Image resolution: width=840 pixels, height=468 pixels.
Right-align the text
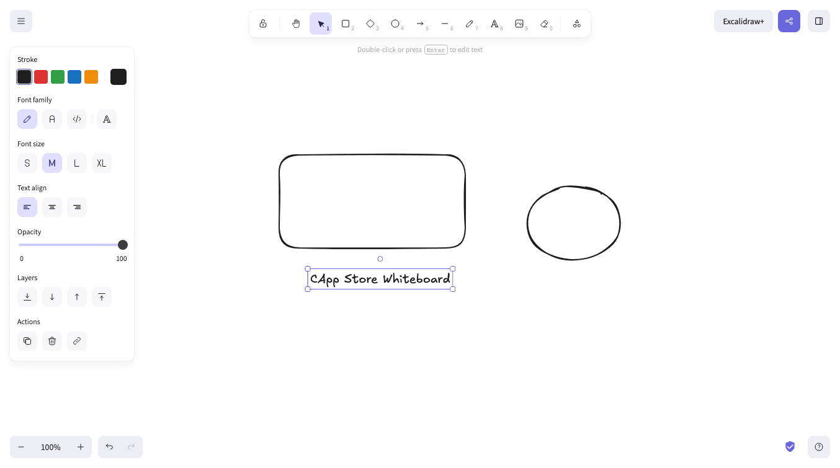[77, 207]
